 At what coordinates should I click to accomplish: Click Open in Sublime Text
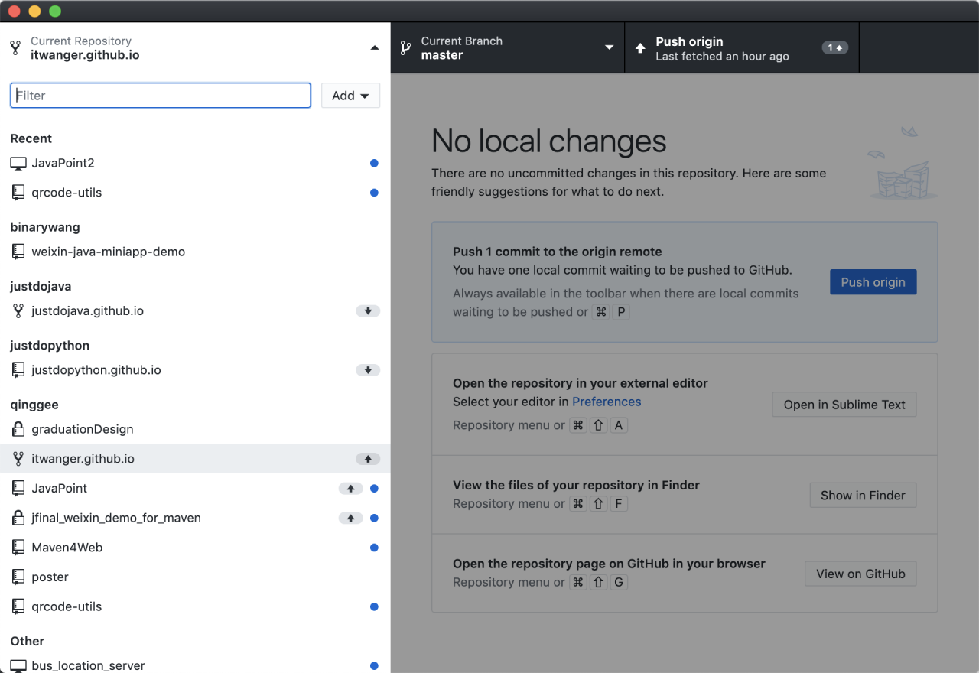tap(844, 405)
